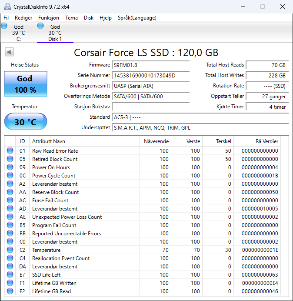Click the Serie Nummer field
This screenshot has height=301, width=293.
150,75
